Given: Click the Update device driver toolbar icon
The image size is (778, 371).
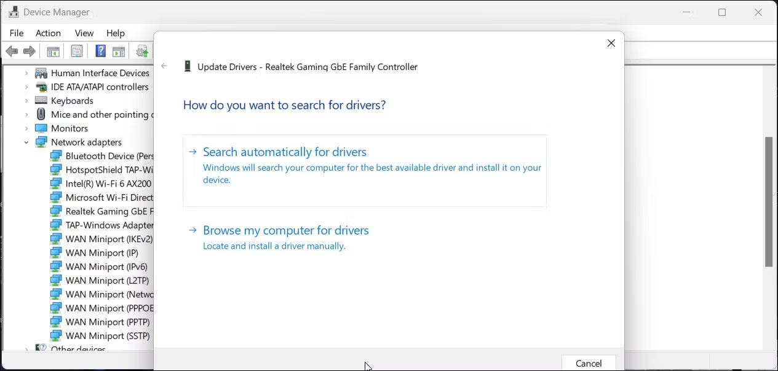Looking at the screenshot, I should coord(143,52).
